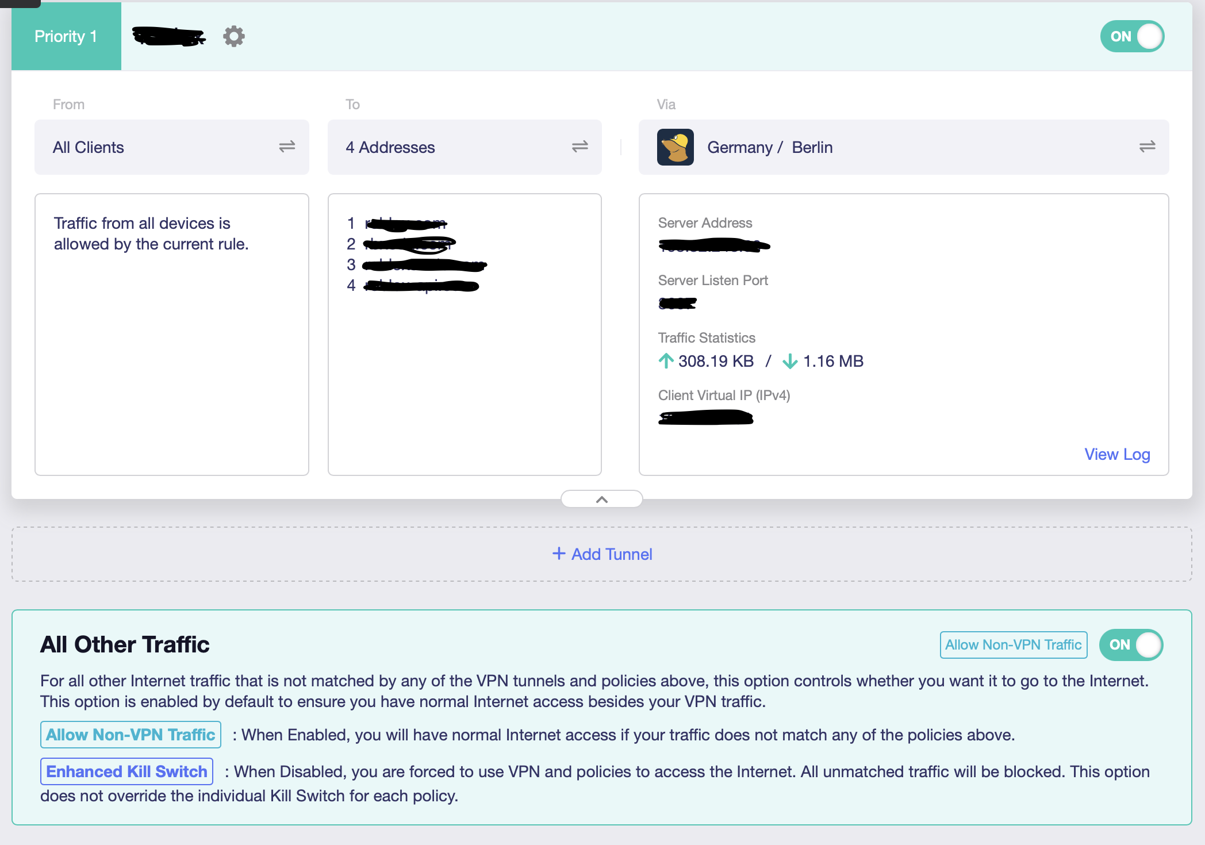
Task: Click swap arrows icon in Germany / Berlin
Action: pos(1147,147)
